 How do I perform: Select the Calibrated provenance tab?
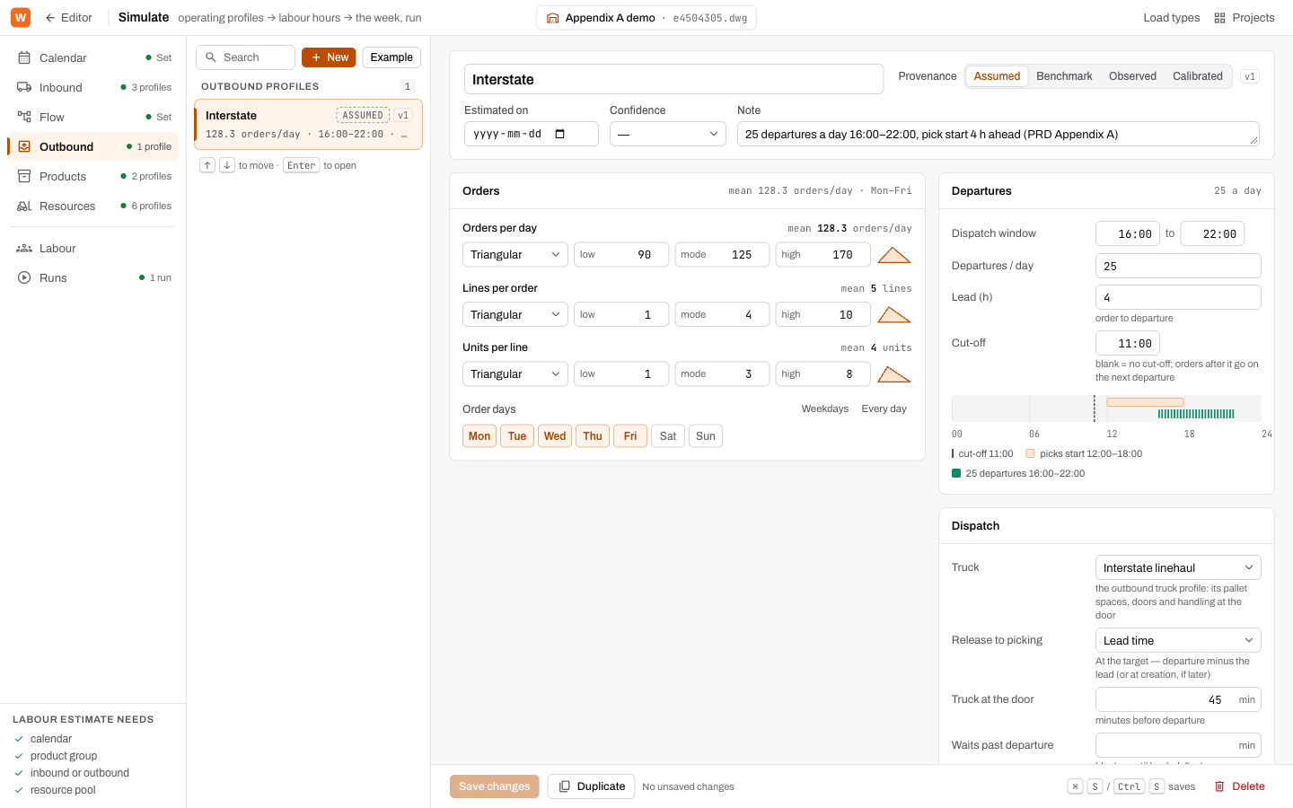click(x=1198, y=76)
